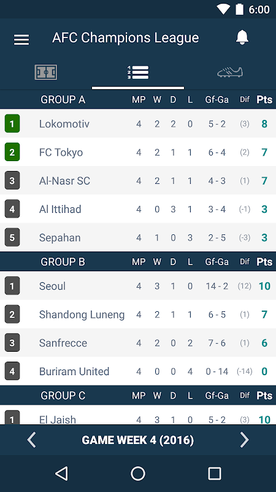Tap the GROUP B header
The width and height of the screenshot is (276, 492).
63,262
